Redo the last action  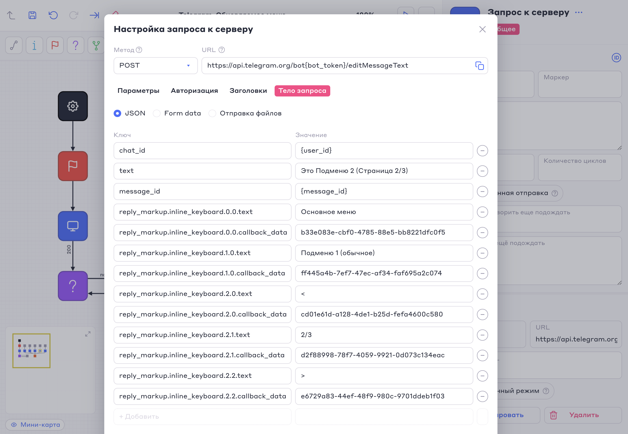74,15
